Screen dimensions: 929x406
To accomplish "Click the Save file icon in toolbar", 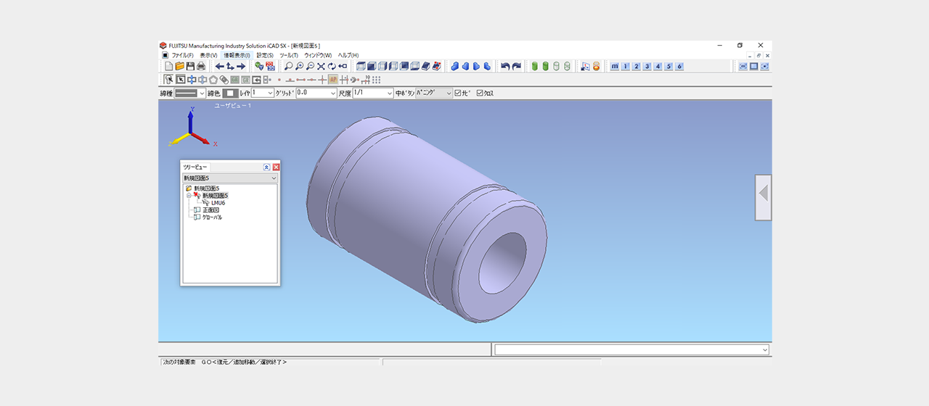I will 190,67.
